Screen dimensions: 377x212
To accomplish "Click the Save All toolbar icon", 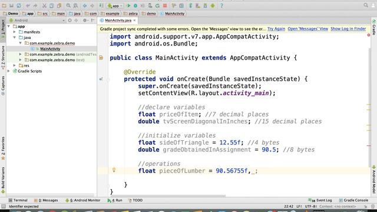I will [11, 5].
